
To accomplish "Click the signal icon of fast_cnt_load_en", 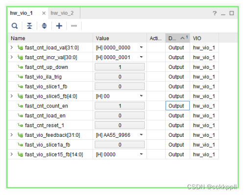I will (x=20, y=115).
